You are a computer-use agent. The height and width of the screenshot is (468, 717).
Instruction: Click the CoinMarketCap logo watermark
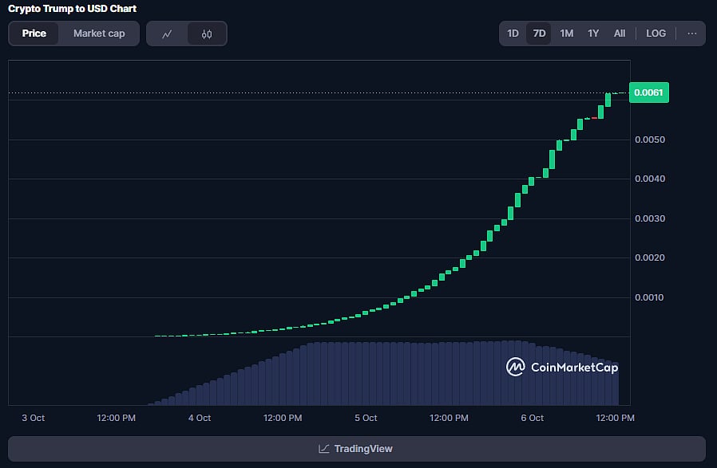[515, 368]
